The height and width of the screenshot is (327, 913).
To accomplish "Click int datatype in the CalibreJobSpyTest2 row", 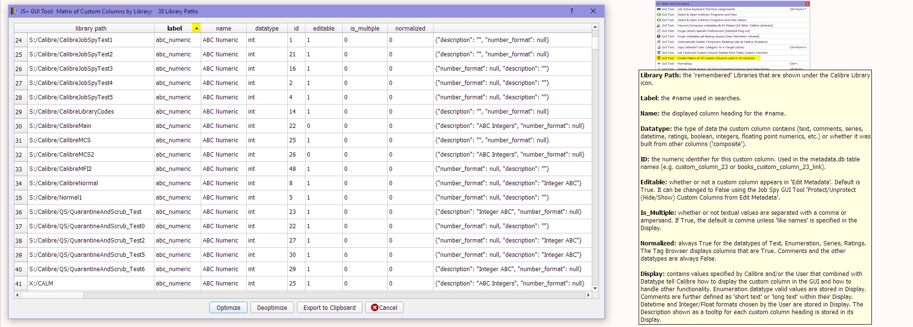I will click(267, 54).
